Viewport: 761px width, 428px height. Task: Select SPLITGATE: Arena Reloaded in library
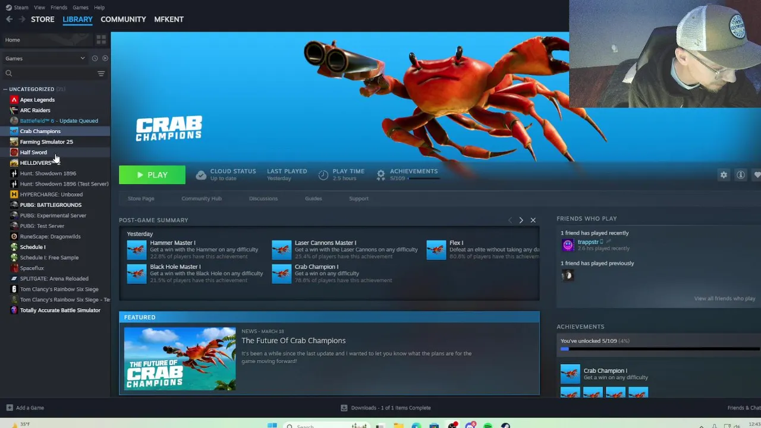tap(55, 279)
